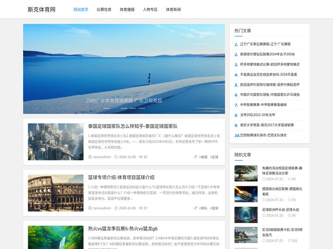This screenshot has height=249, width=333.
Task: Click the waterfall thumbnail of 热火vs猛龙 article
Action: (x=55, y=237)
